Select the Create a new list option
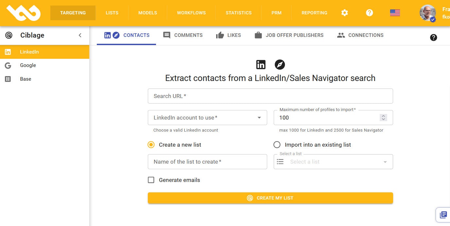This screenshot has width=450, height=226. click(x=174, y=145)
